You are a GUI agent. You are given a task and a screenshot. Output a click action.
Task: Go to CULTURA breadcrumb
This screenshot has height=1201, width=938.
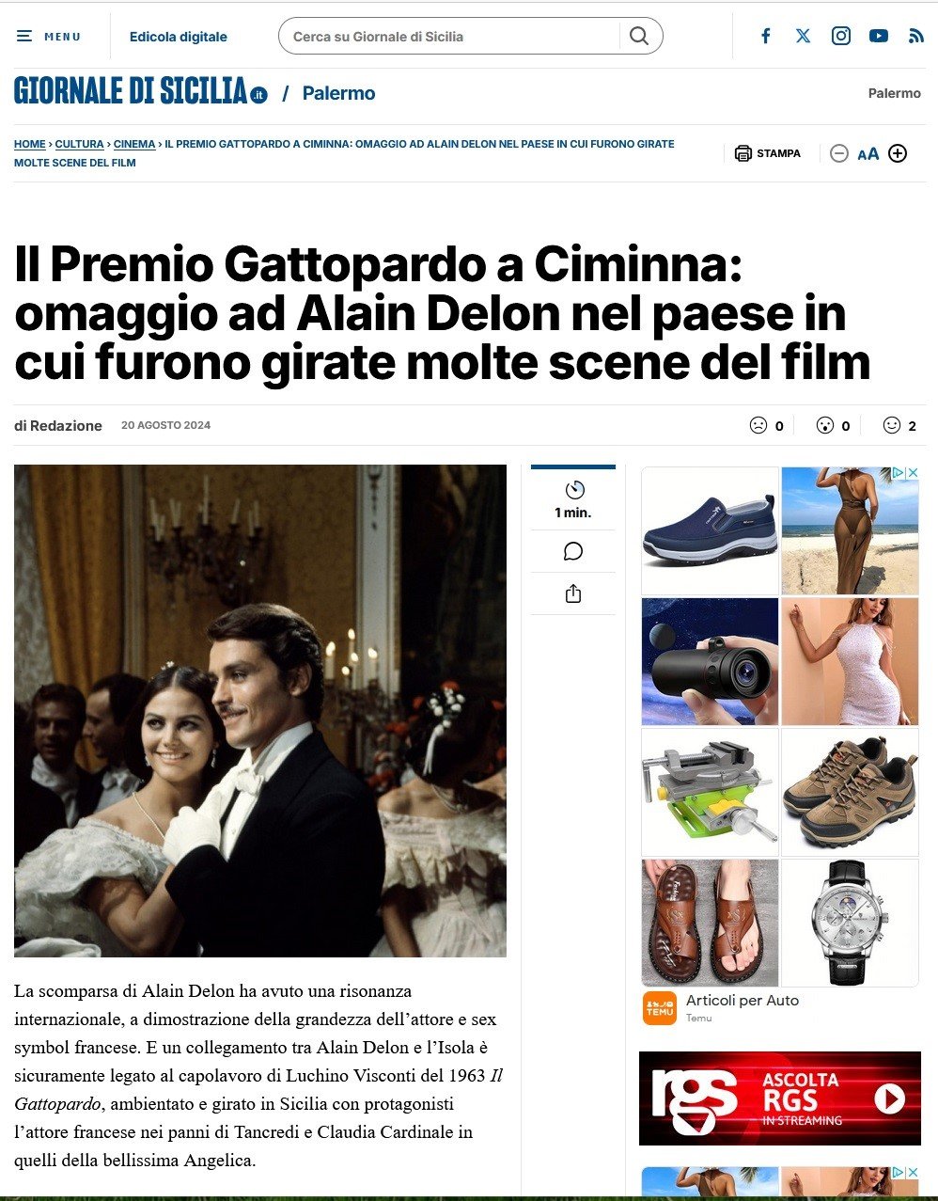point(79,144)
